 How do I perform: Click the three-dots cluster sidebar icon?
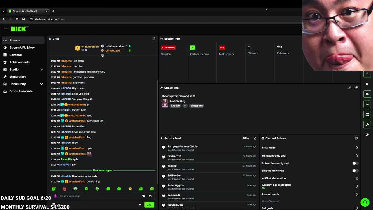tap(367, 135)
